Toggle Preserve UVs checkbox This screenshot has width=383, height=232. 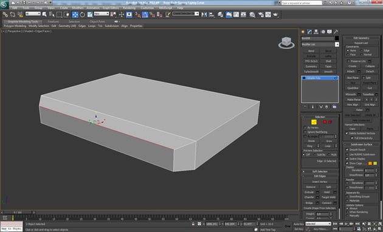348,61
